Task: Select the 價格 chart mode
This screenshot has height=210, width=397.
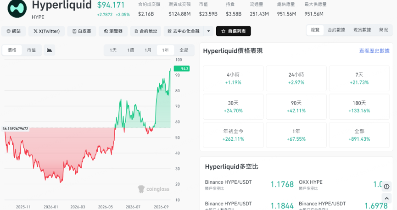Action: (12, 50)
